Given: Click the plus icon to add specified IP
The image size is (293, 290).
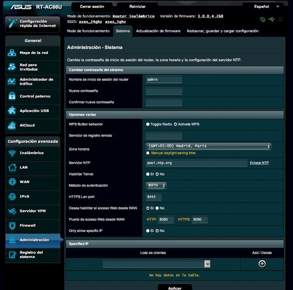Looking at the screenshot, I should click(x=262, y=264).
